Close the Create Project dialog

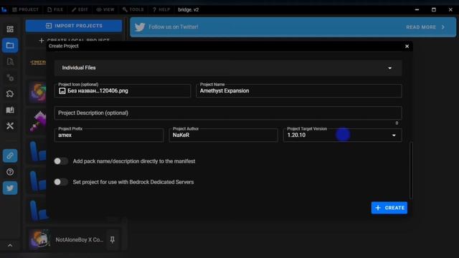(x=407, y=46)
